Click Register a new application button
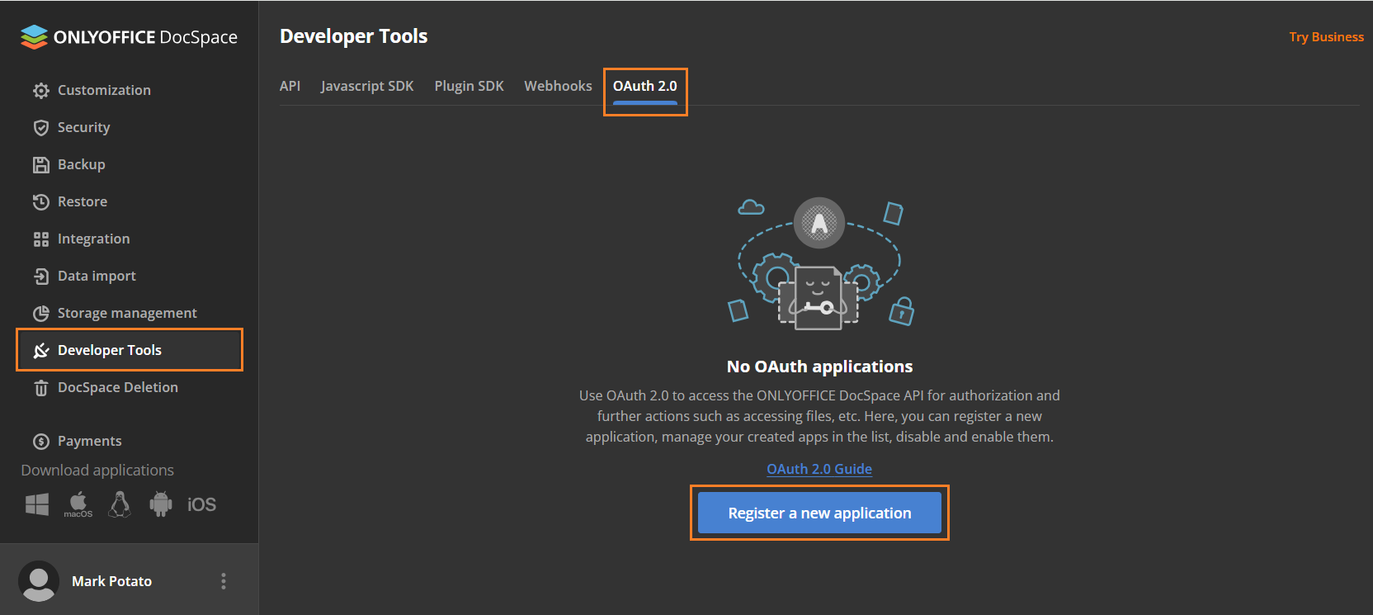 (x=819, y=513)
